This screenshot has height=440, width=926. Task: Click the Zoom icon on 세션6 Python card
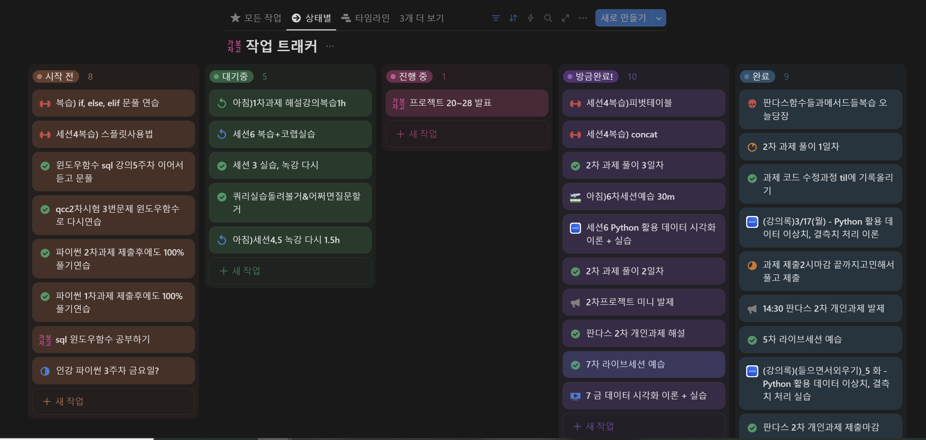(575, 228)
